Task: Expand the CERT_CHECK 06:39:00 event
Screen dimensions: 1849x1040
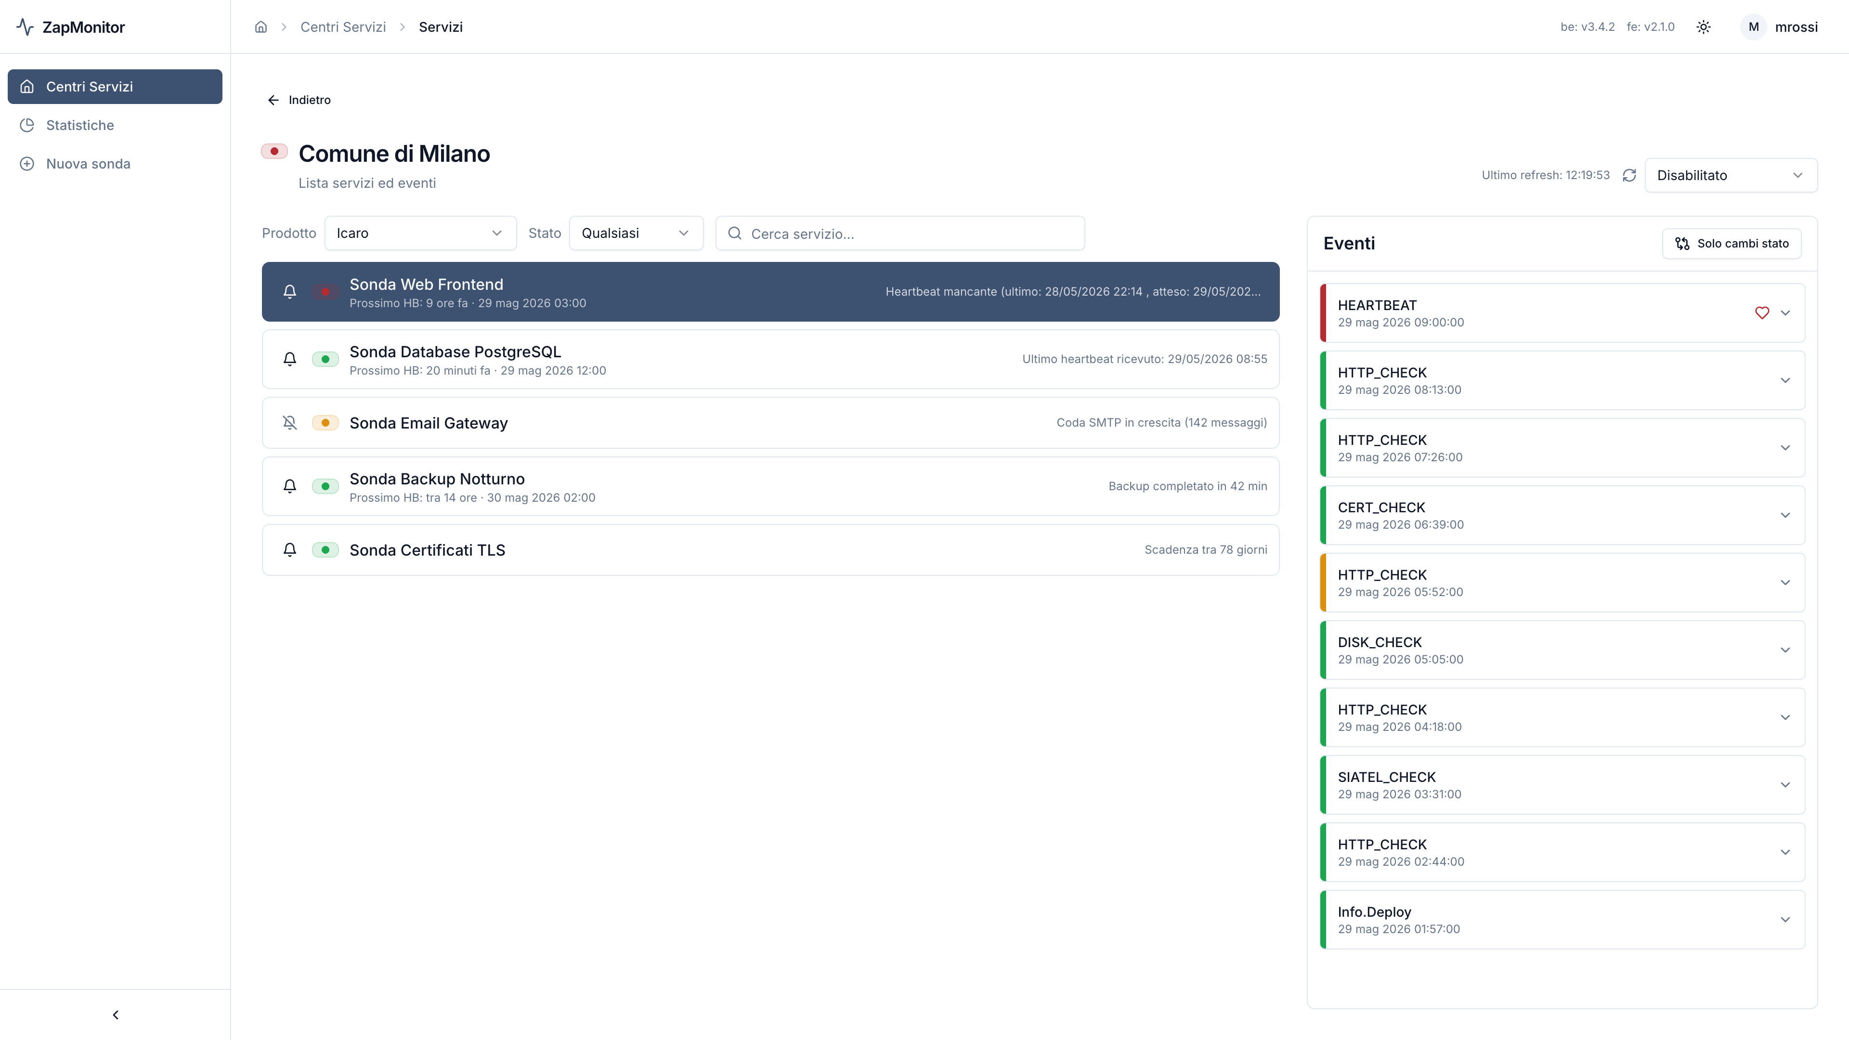Action: (1785, 515)
